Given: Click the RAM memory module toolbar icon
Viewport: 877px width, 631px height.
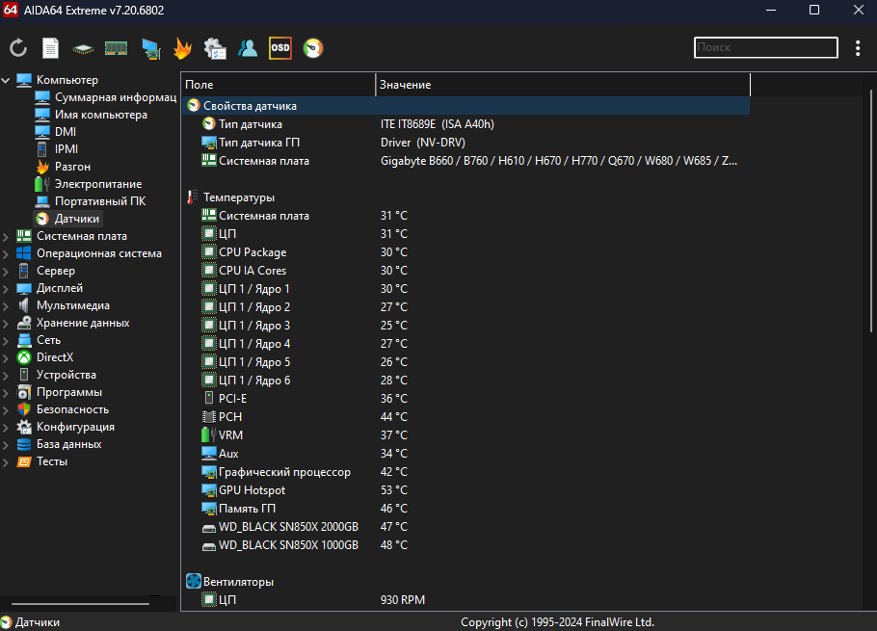Looking at the screenshot, I should 116,48.
